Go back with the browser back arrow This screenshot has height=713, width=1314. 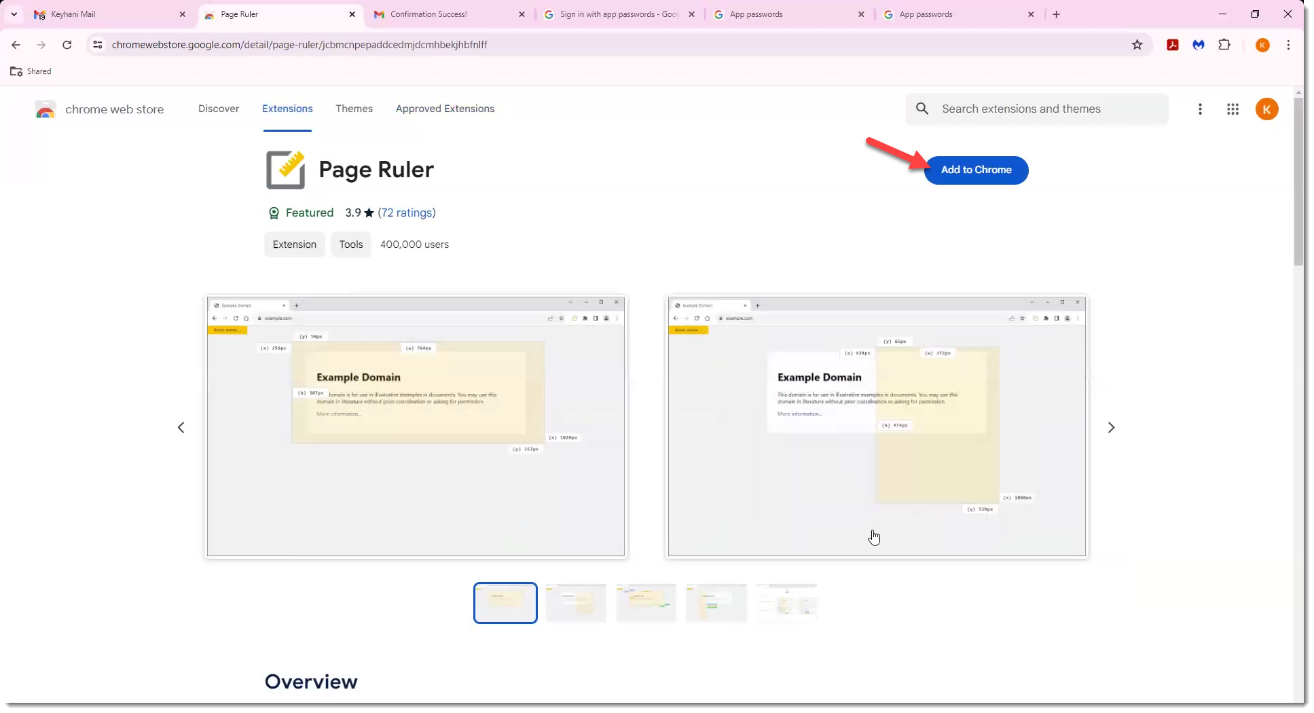click(x=16, y=45)
